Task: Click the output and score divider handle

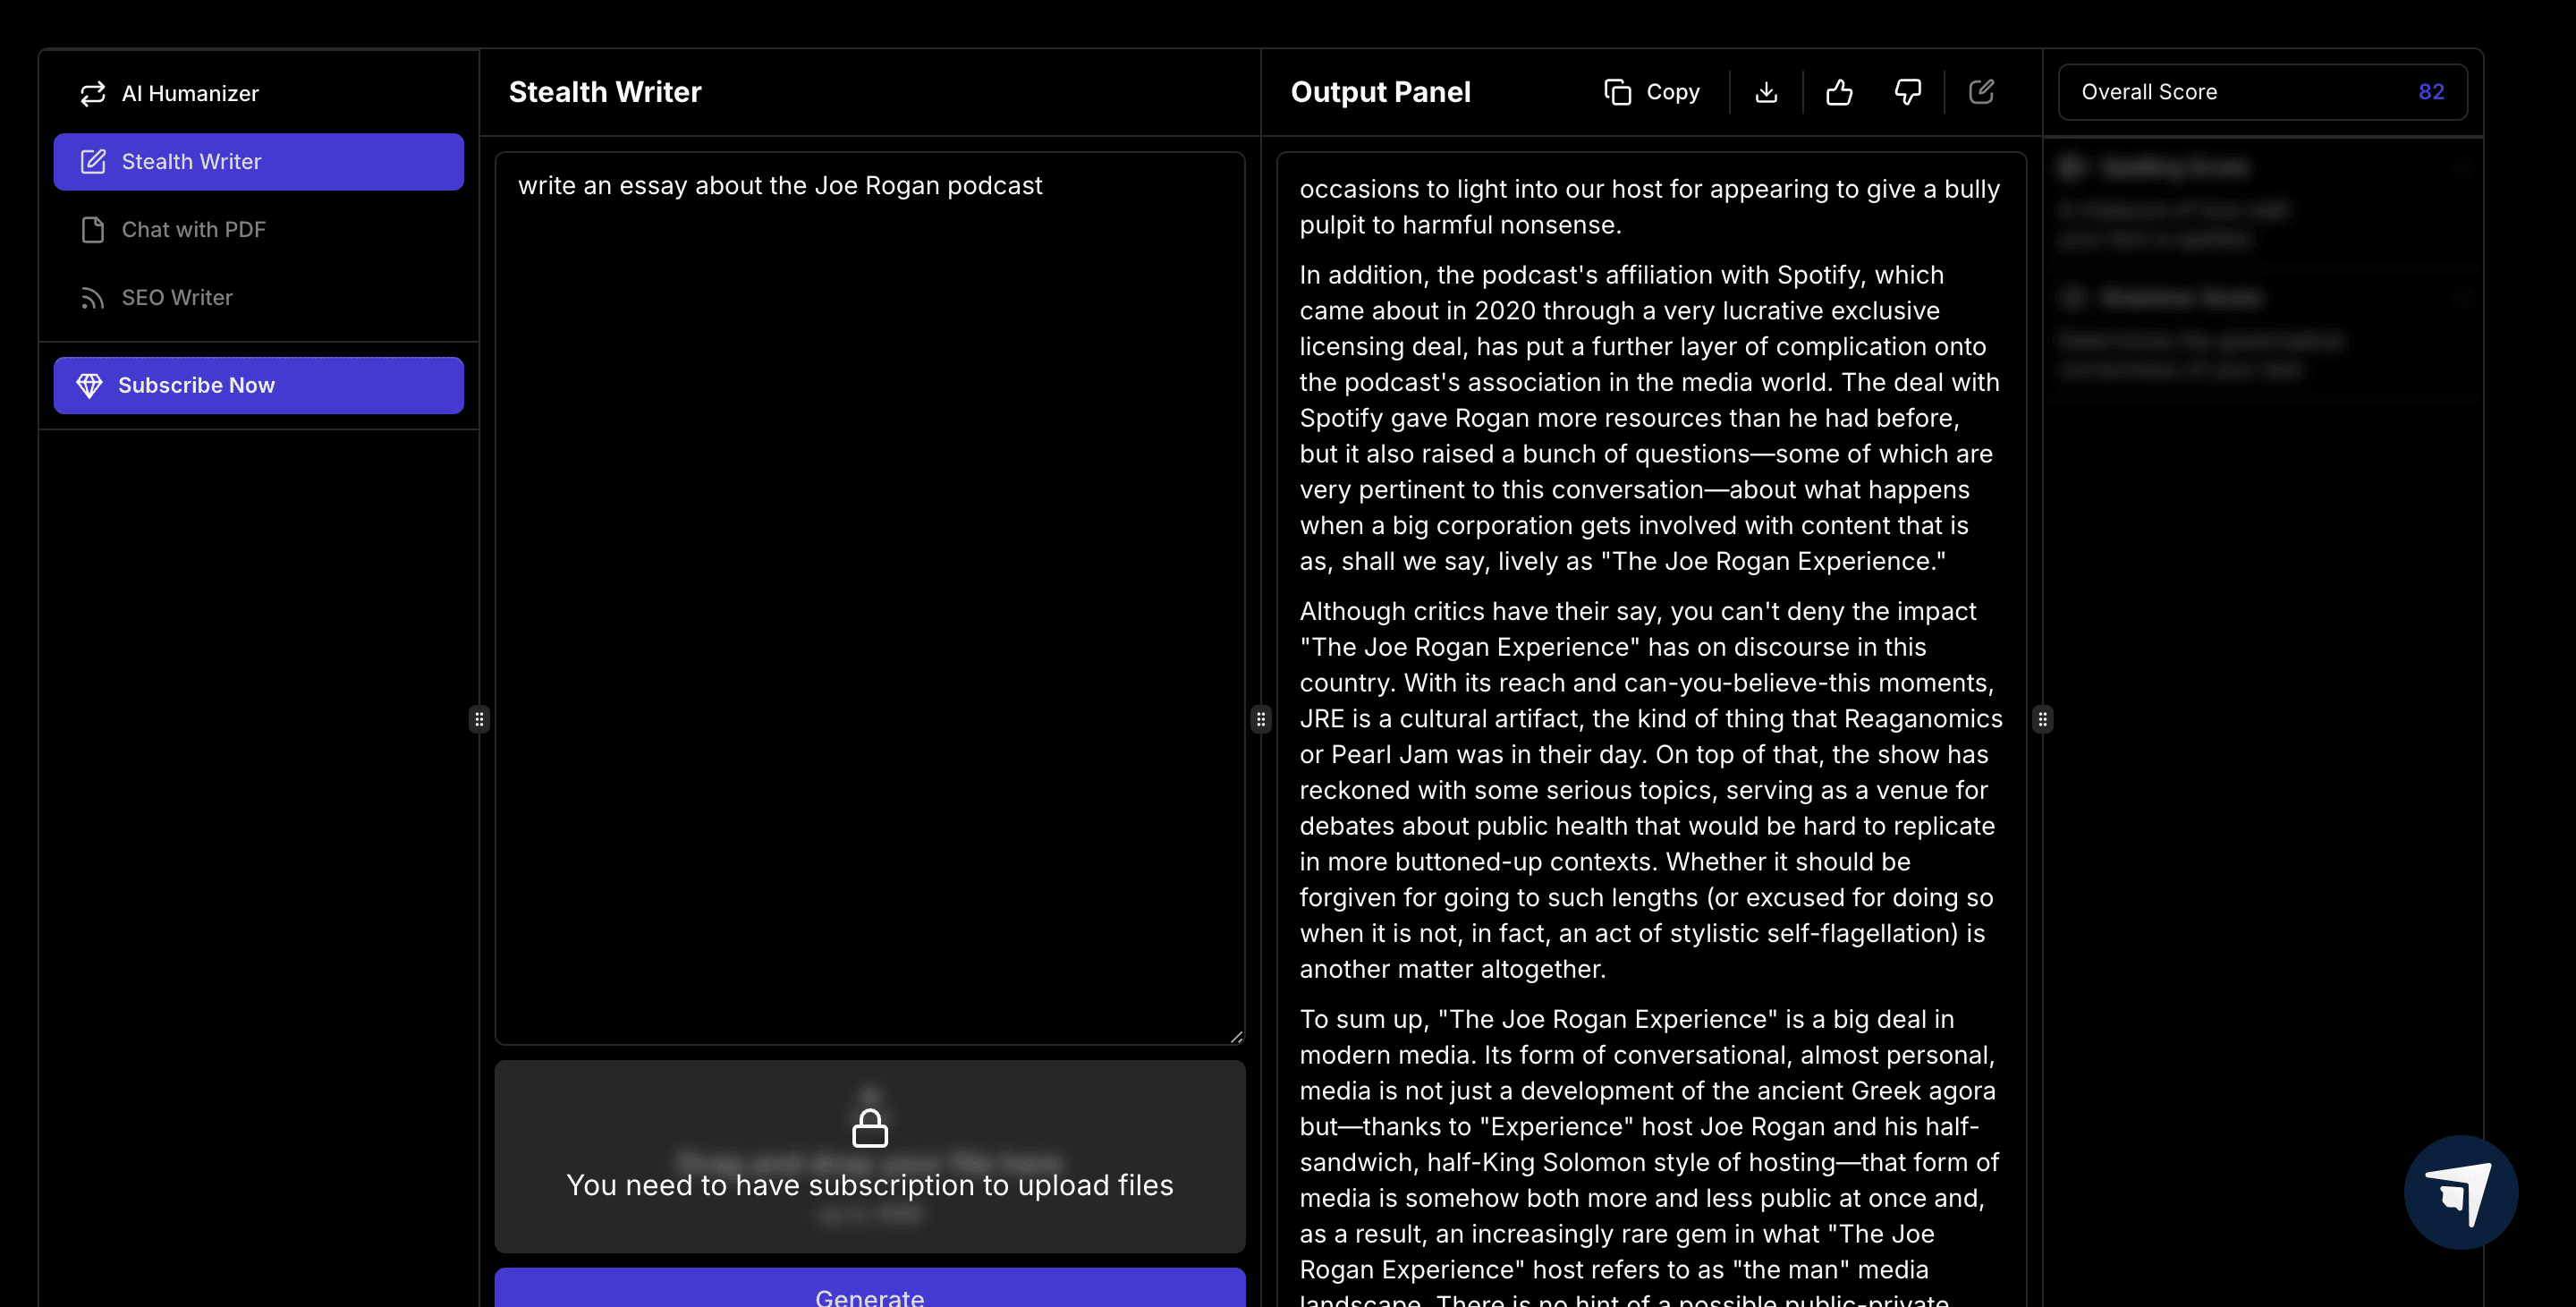Action: (x=2042, y=718)
